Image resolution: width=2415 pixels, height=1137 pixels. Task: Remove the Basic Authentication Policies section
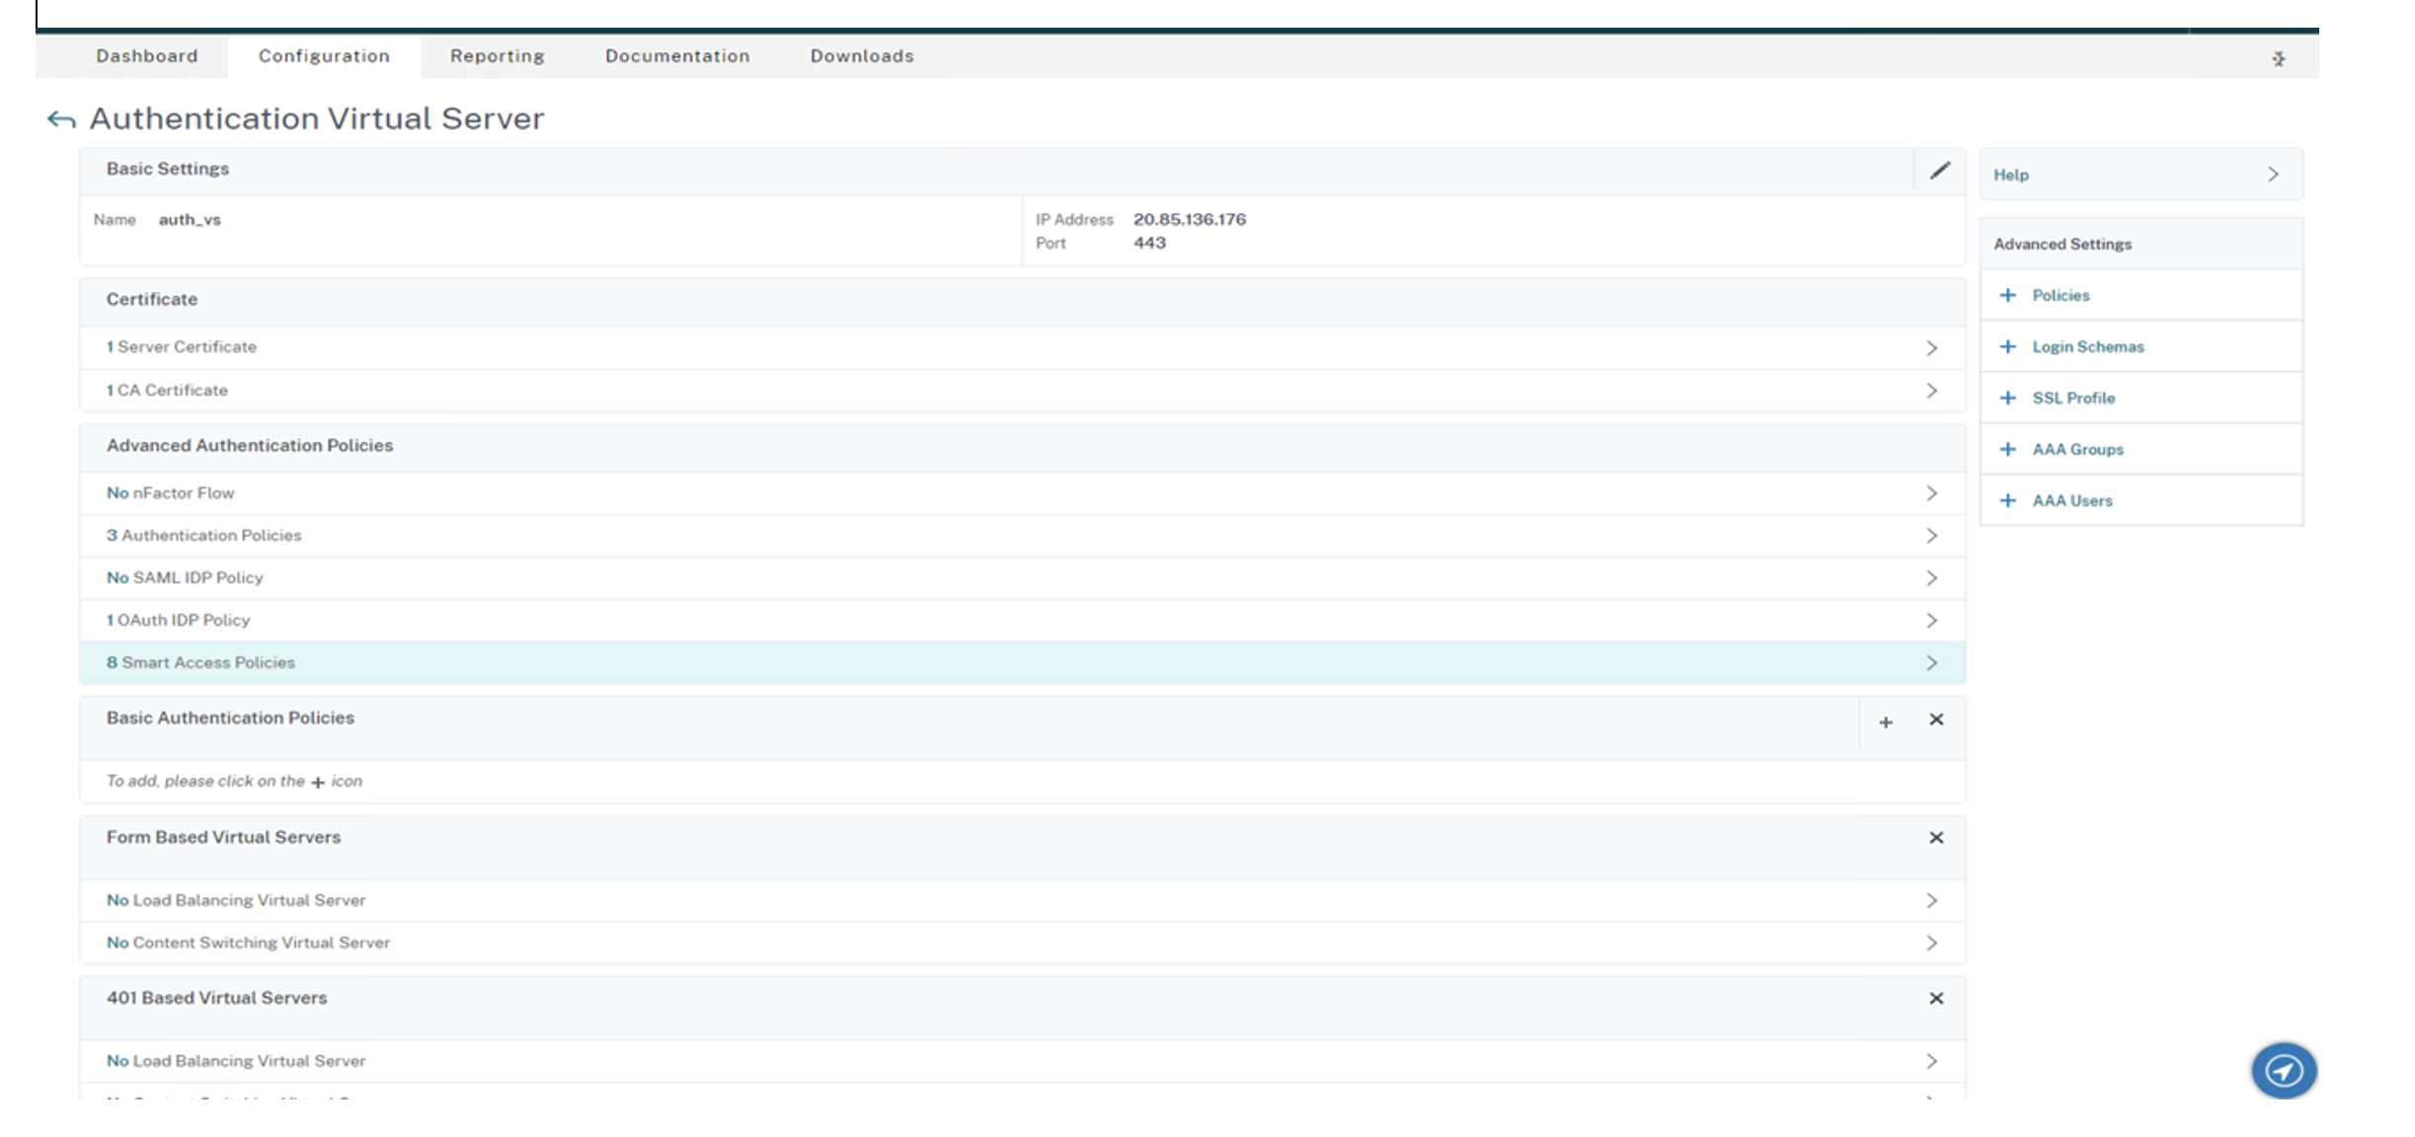pos(1936,720)
